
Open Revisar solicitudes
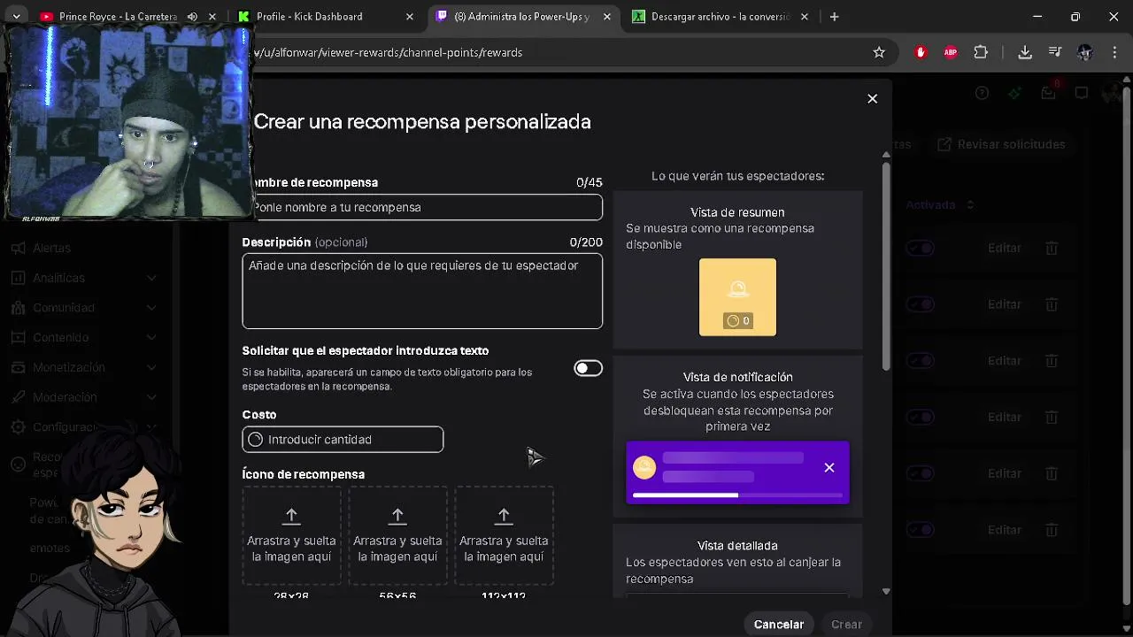pos(1001,144)
